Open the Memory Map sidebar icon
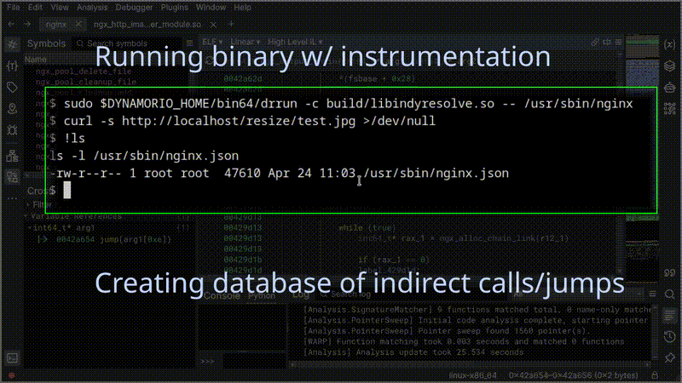The image size is (682, 383). pos(12,109)
